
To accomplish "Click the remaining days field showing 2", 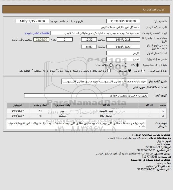I will pos(65,40).
